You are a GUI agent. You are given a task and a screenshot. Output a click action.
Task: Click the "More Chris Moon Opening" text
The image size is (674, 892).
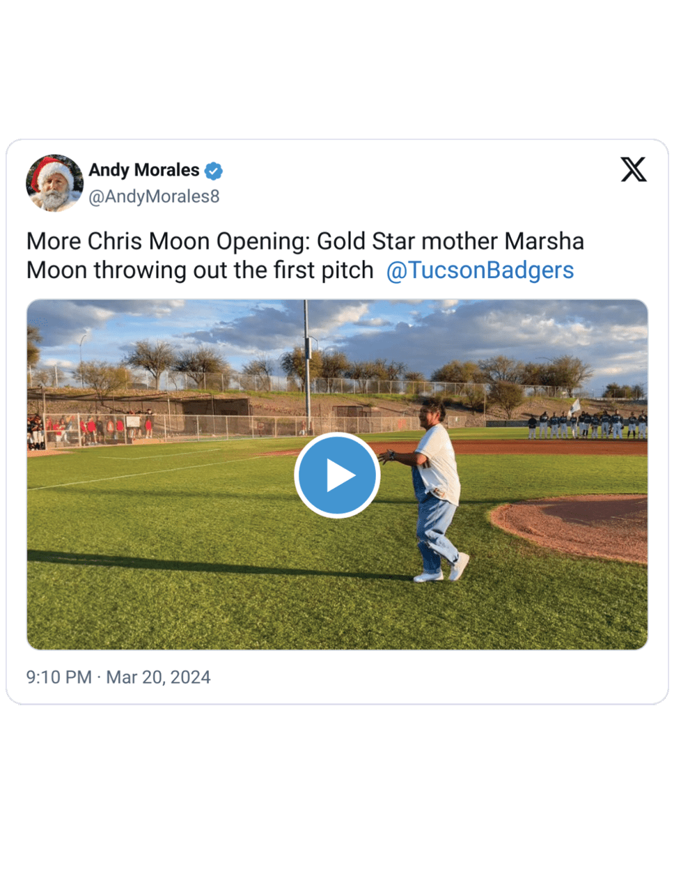click(168, 241)
